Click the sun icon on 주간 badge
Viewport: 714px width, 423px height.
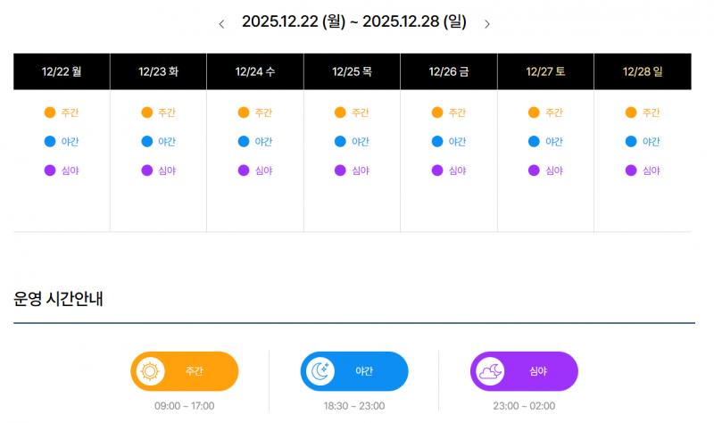[150, 371]
